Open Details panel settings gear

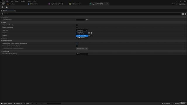click(186, 14)
